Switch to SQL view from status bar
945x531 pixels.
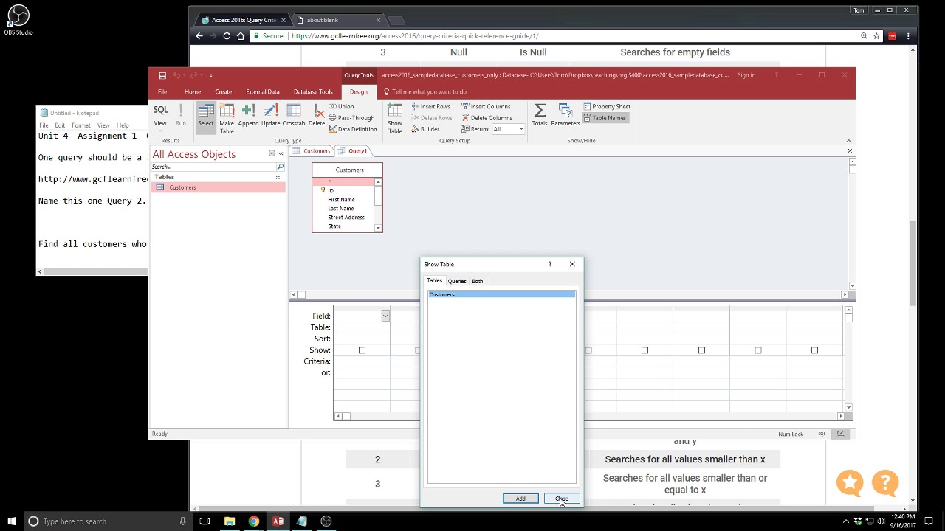(822, 434)
